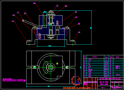Select the parts list header row
This screenshot has height=90, width=124.
(x=103, y=57)
